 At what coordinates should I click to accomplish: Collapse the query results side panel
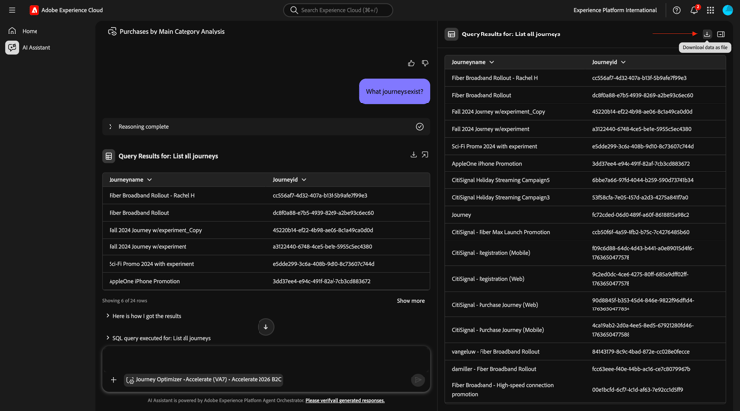[721, 34]
